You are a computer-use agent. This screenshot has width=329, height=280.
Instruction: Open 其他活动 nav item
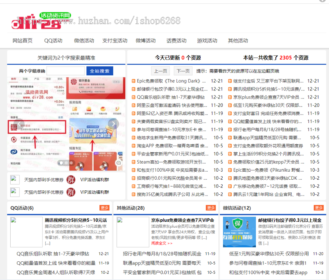(238, 41)
